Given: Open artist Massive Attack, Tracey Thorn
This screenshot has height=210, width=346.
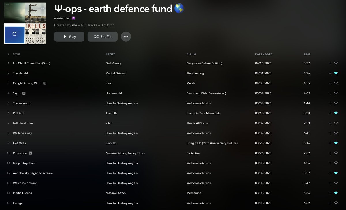Looking at the screenshot, I should [x=125, y=153].
